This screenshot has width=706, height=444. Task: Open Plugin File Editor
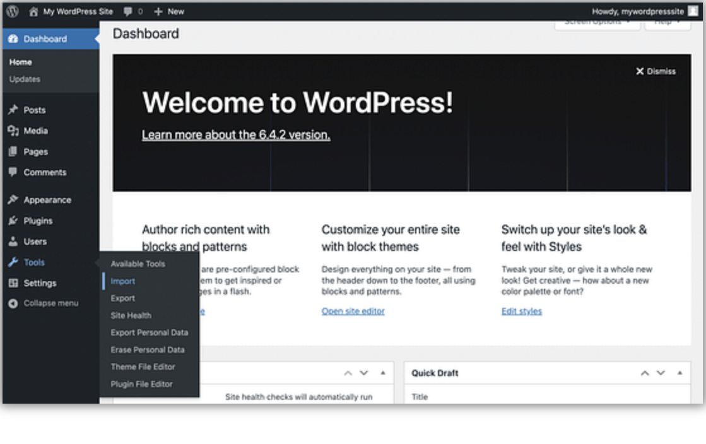(x=142, y=383)
